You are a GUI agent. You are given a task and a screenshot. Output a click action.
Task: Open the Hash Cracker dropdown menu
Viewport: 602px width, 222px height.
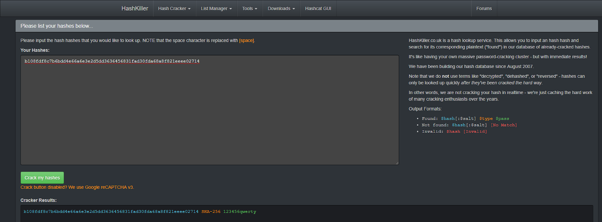[x=174, y=8]
